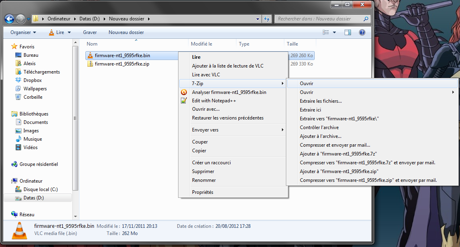This screenshot has width=460, height=247.
Task: Click the Nouveau dossier toolbar button
Action: click(x=126, y=32)
